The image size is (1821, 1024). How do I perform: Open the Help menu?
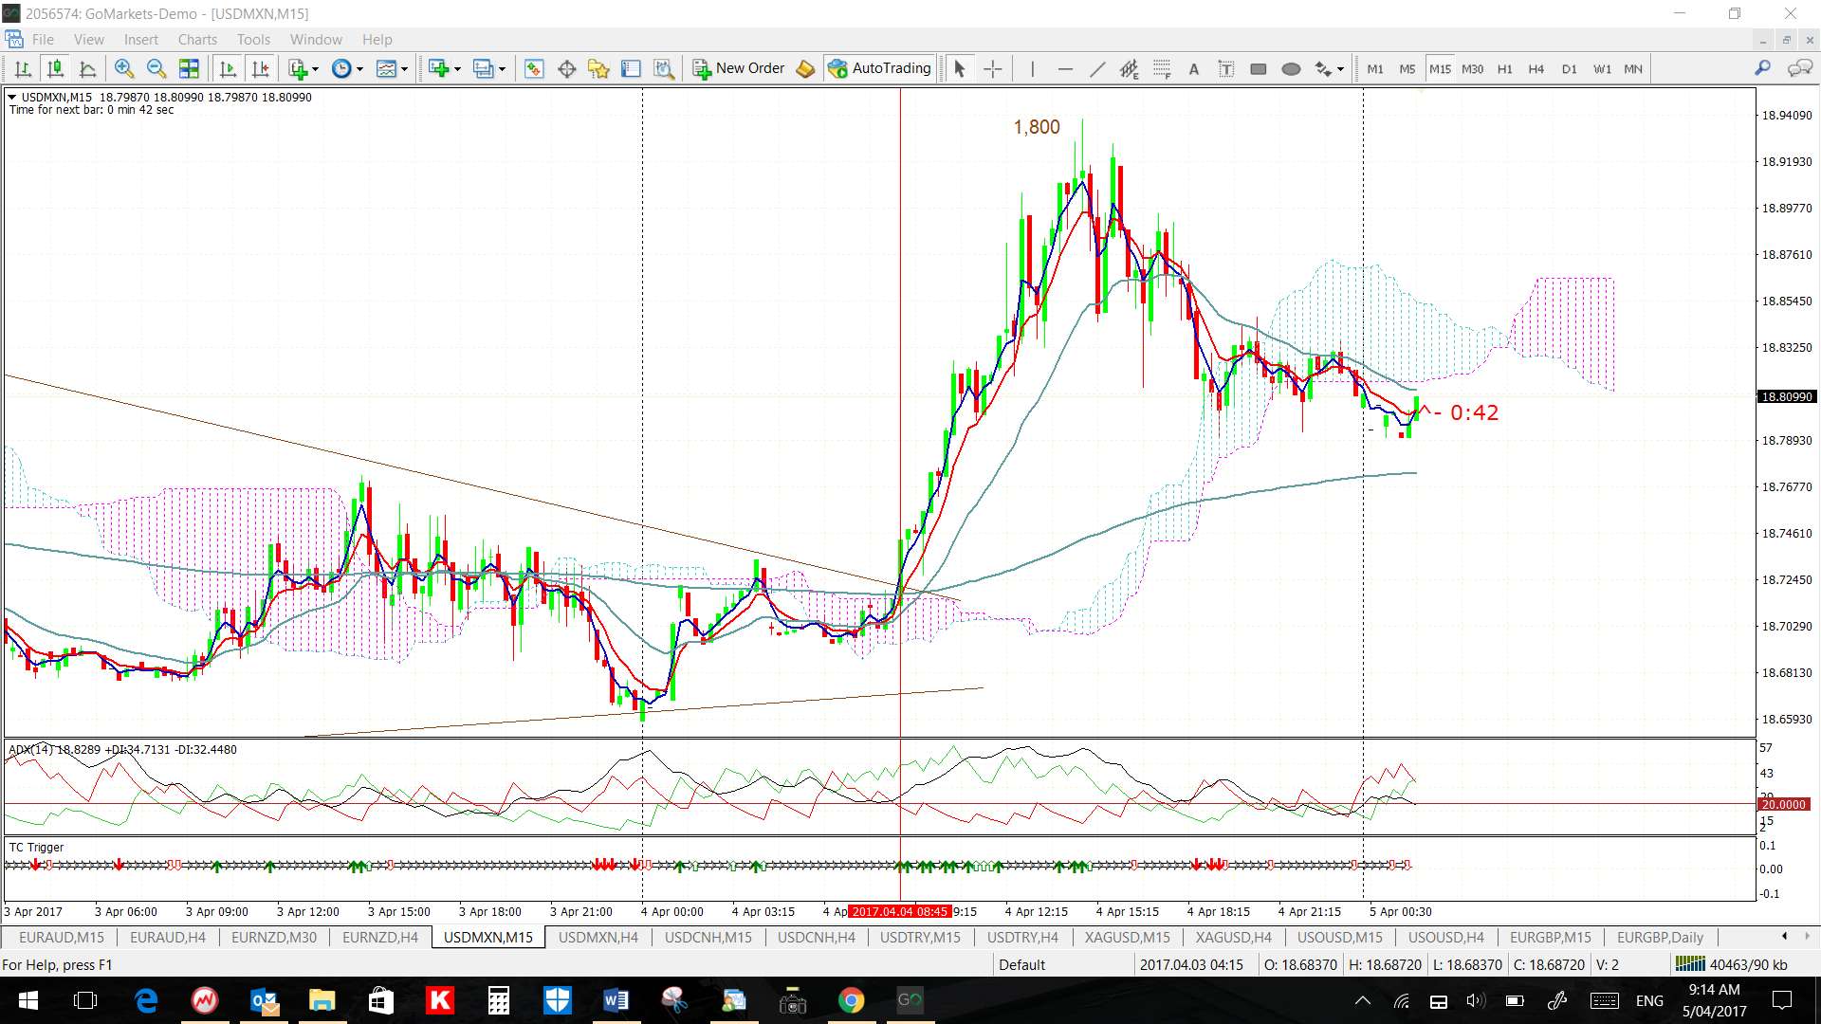point(377,39)
